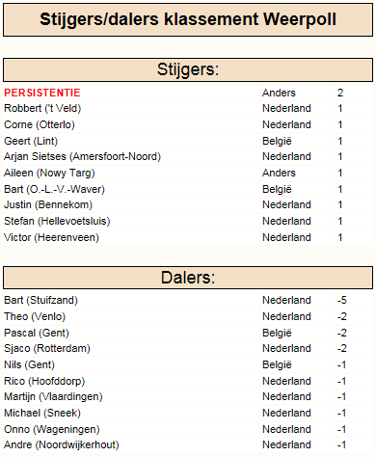
Task: Select the red PERSISTENTIE entry
Action: coord(42,93)
